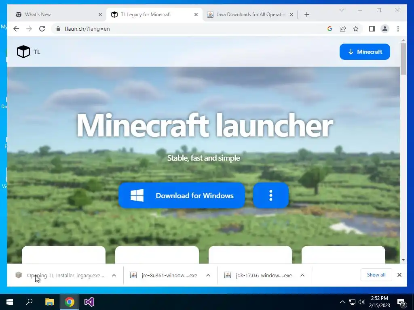Switch to TL Legacy for Minecraft tab

click(154, 15)
